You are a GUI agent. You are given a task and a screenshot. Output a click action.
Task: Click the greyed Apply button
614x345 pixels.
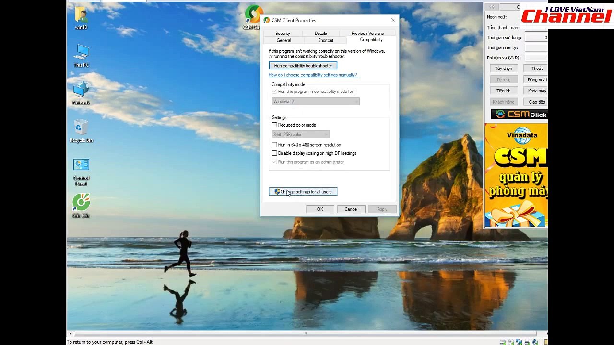click(x=382, y=209)
